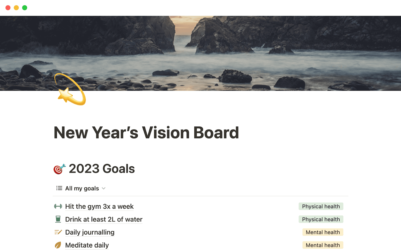Click the Physical health tag on the water goal
401x250 pixels.
(321, 219)
